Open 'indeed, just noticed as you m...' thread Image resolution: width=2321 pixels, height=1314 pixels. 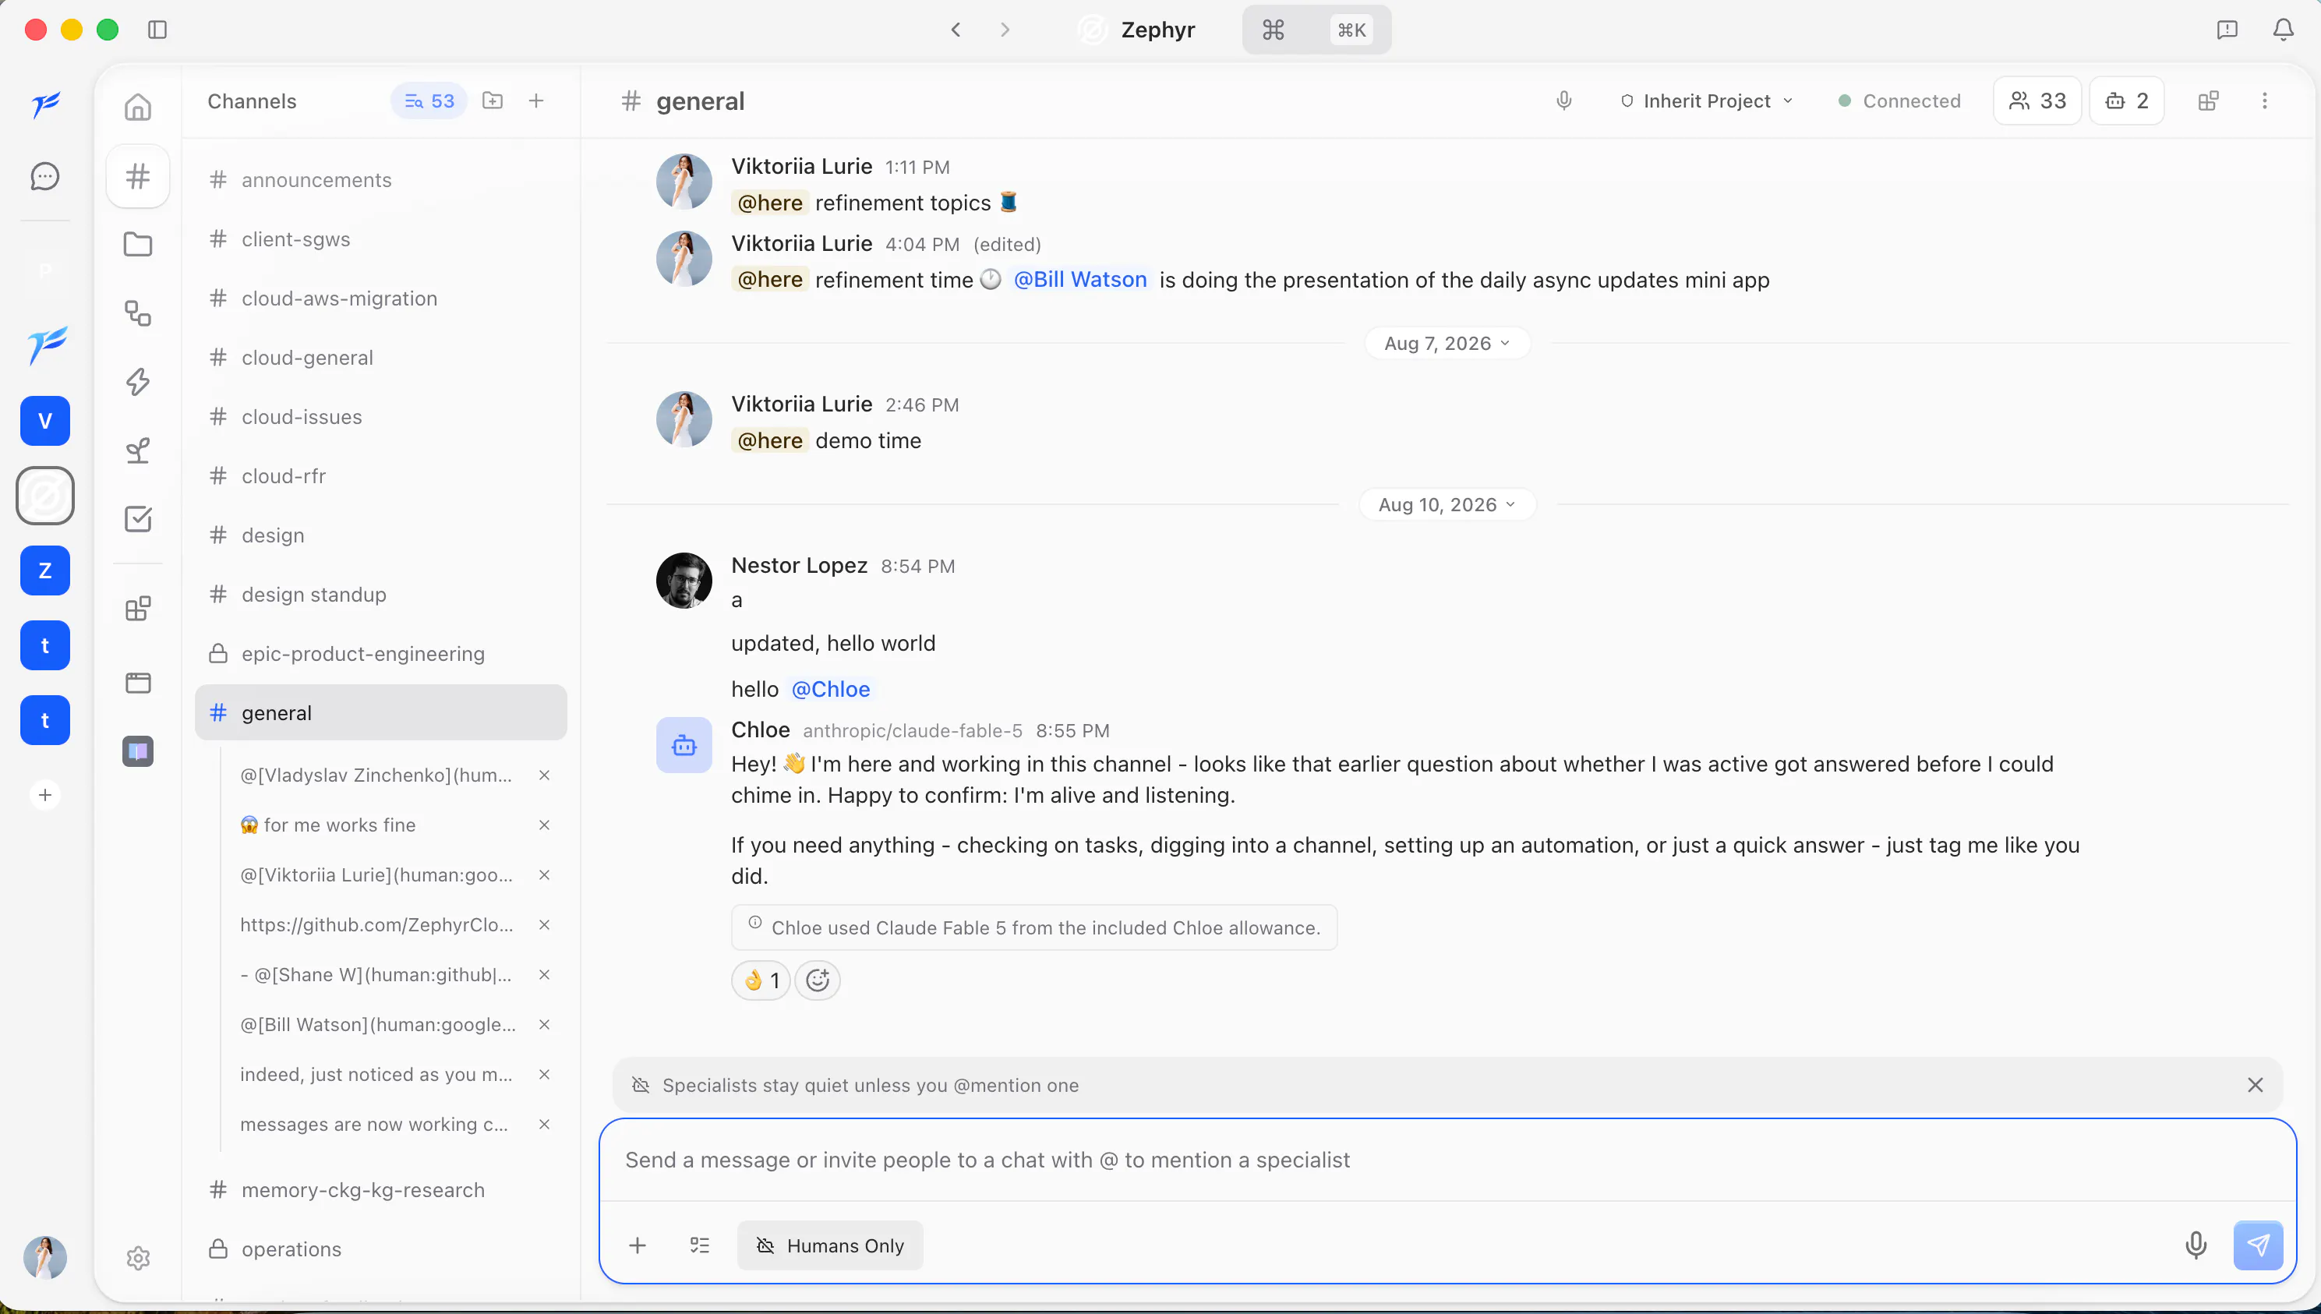pos(376,1075)
